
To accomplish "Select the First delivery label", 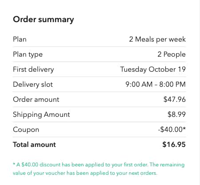I will (x=33, y=69).
